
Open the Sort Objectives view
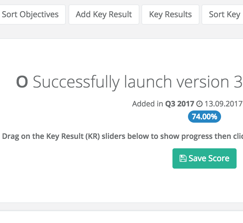30,15
